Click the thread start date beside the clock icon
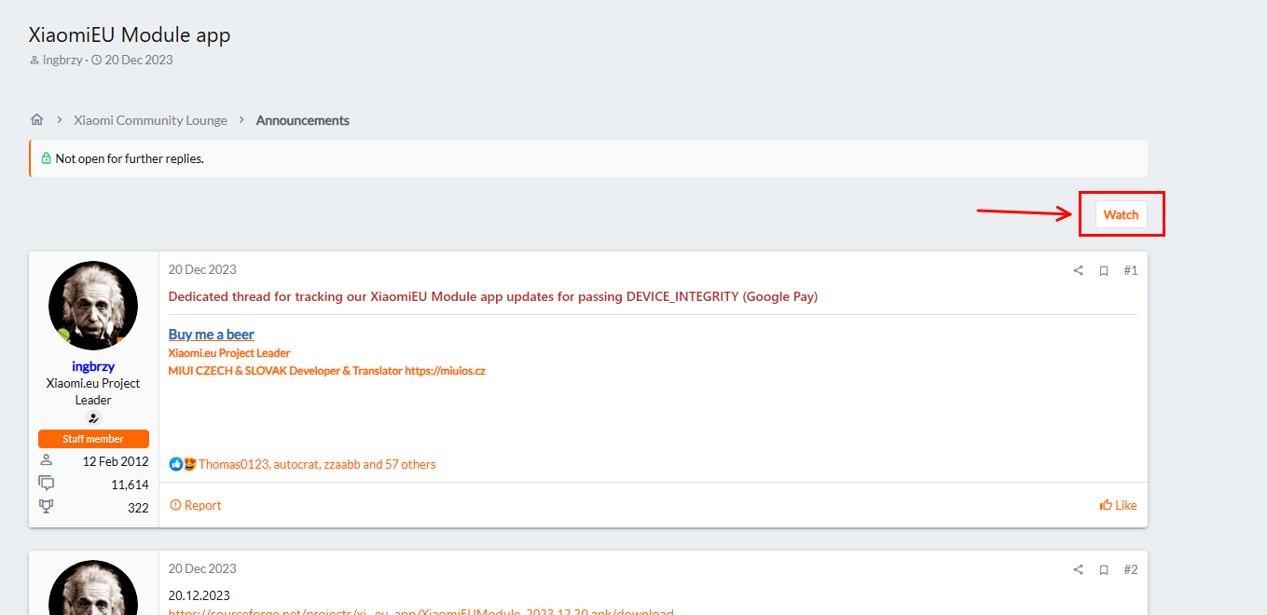This screenshot has height=615, width=1267. (x=139, y=61)
